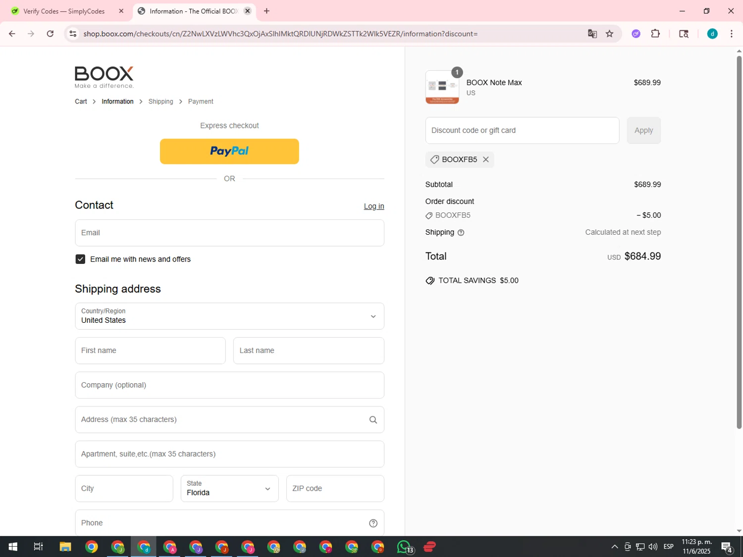
Task: Open the media control toolbar icon
Action: [x=684, y=34]
